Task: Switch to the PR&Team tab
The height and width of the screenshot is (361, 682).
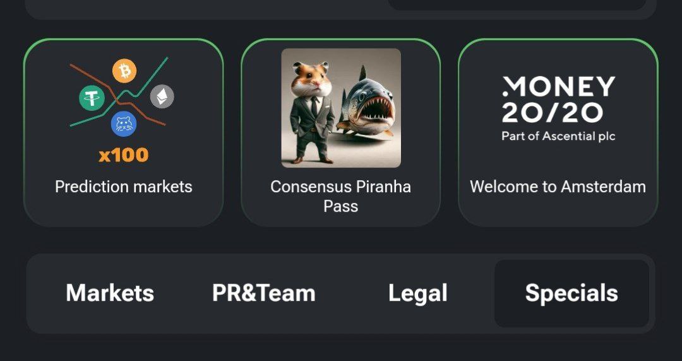Action: (263, 294)
